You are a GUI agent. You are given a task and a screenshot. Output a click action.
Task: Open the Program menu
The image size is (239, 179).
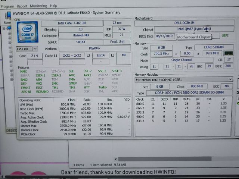[x=7, y=6]
